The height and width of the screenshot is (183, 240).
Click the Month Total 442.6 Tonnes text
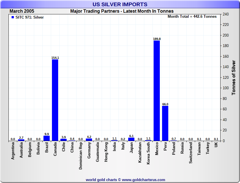192,17
